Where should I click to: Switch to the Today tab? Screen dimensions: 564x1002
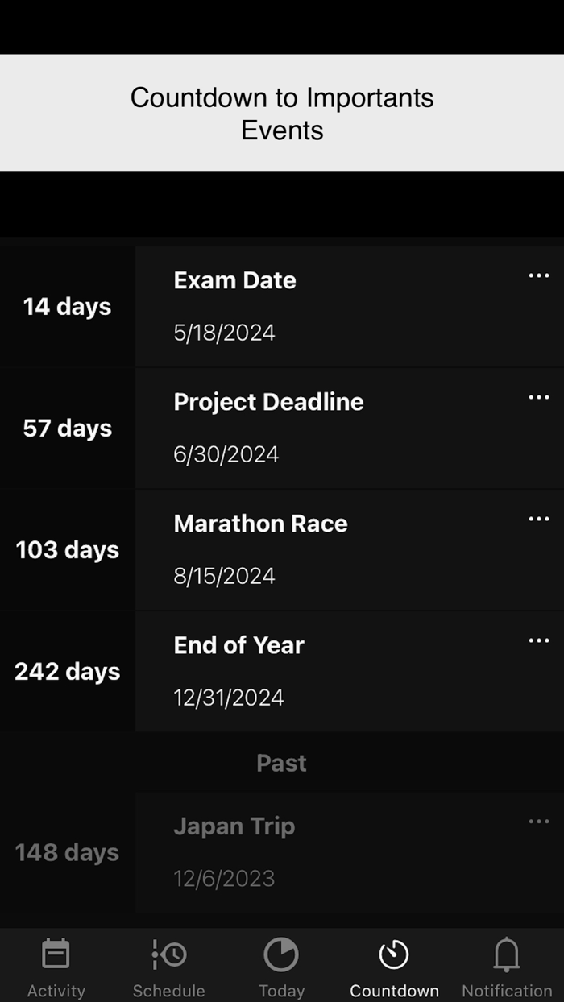pyautogui.click(x=280, y=967)
